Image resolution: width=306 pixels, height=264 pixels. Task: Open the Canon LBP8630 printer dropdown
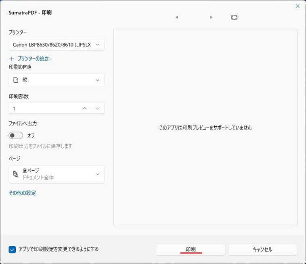pyautogui.click(x=57, y=45)
